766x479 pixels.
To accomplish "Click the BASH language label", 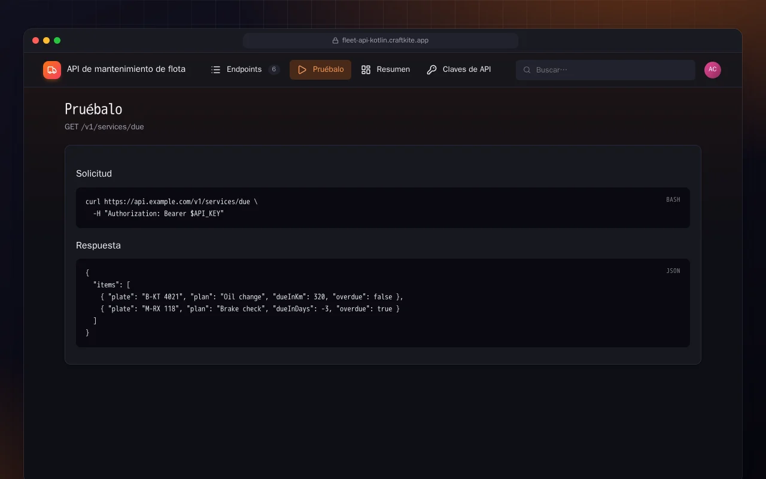I will (673, 200).
